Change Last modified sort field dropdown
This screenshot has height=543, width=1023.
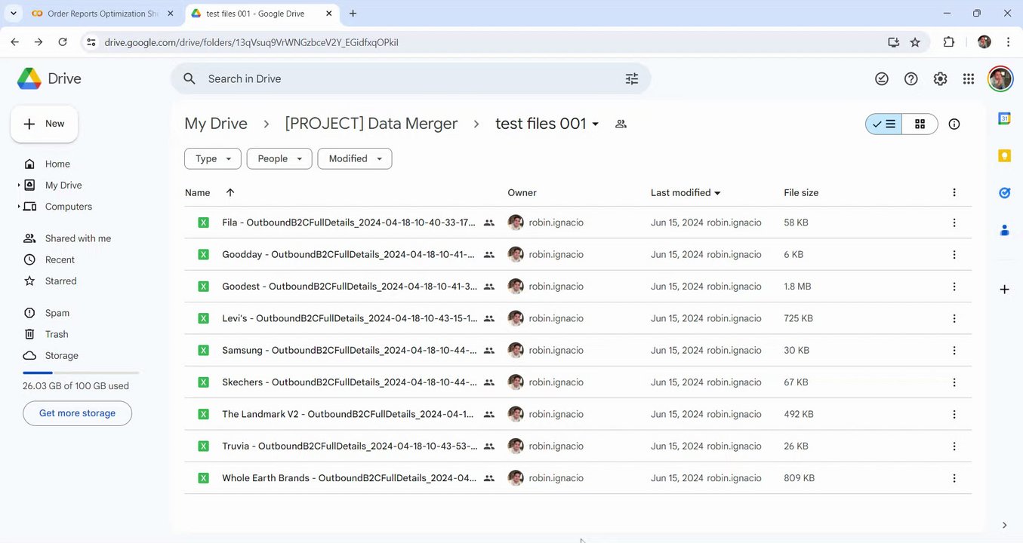pyautogui.click(x=686, y=192)
